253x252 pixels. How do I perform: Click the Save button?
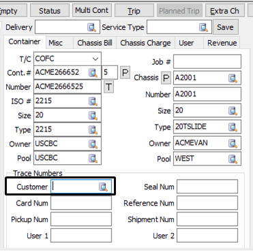225,27
